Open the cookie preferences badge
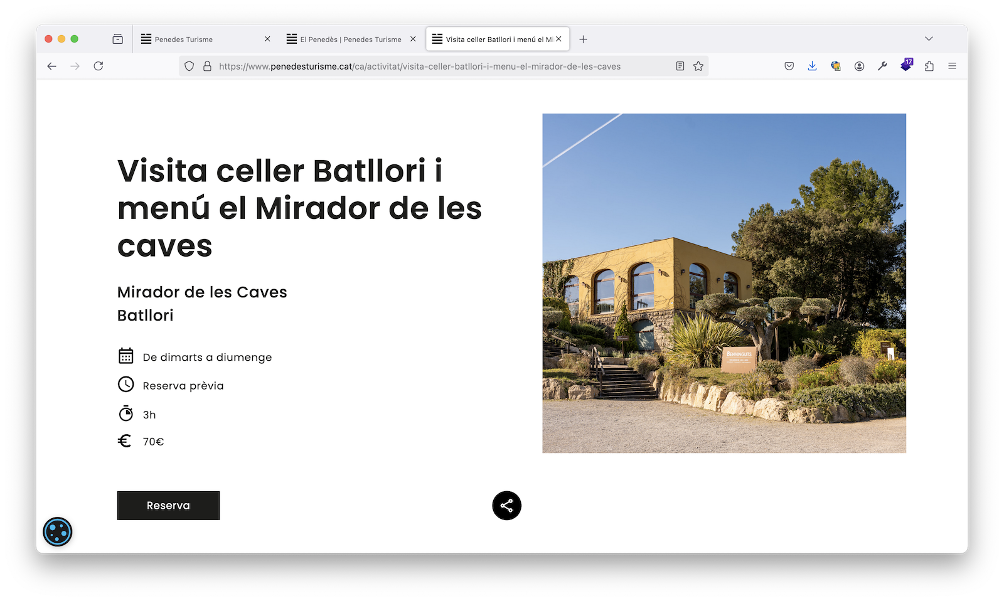 pyautogui.click(x=58, y=532)
